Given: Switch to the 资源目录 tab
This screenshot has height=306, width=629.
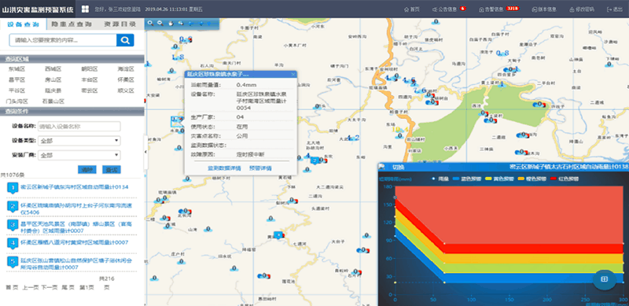Looking at the screenshot, I should tap(120, 24).
